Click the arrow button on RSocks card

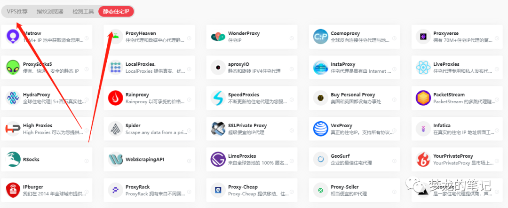[x=87, y=161]
